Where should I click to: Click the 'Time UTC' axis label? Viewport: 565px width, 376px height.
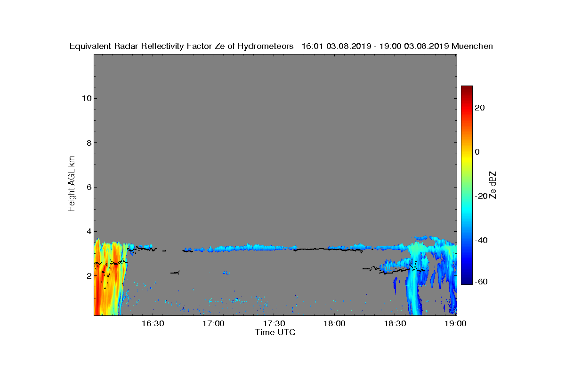(275, 332)
